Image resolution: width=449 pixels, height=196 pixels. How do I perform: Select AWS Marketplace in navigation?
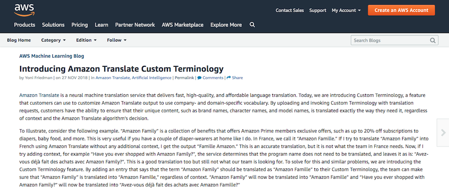(x=183, y=25)
